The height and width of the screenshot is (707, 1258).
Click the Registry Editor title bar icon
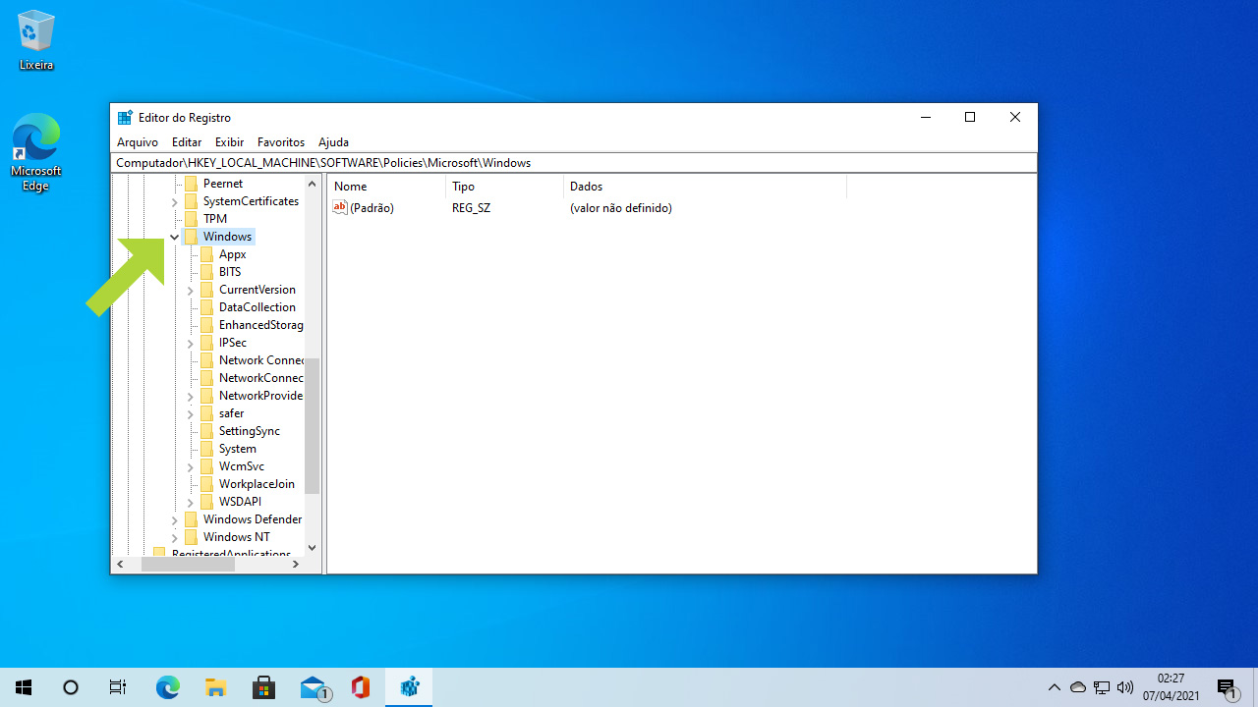tap(125, 118)
